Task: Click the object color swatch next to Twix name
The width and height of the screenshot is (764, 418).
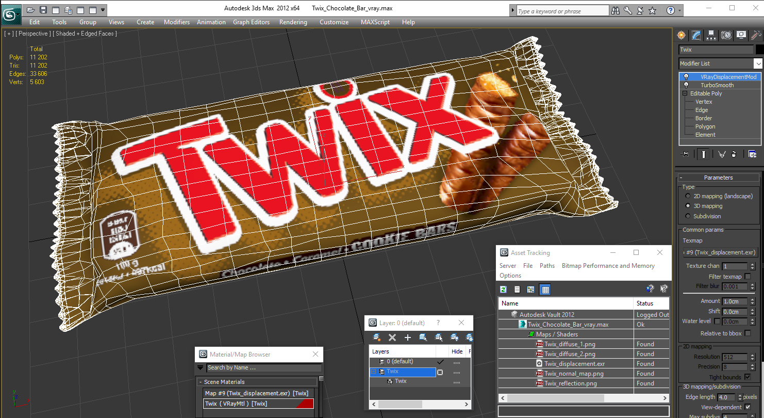Action: tap(759, 50)
